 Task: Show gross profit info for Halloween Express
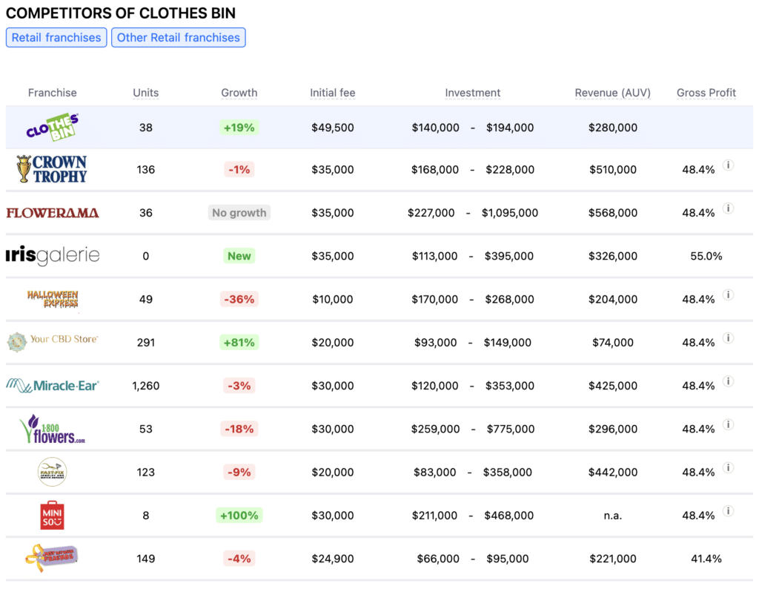coord(728,295)
